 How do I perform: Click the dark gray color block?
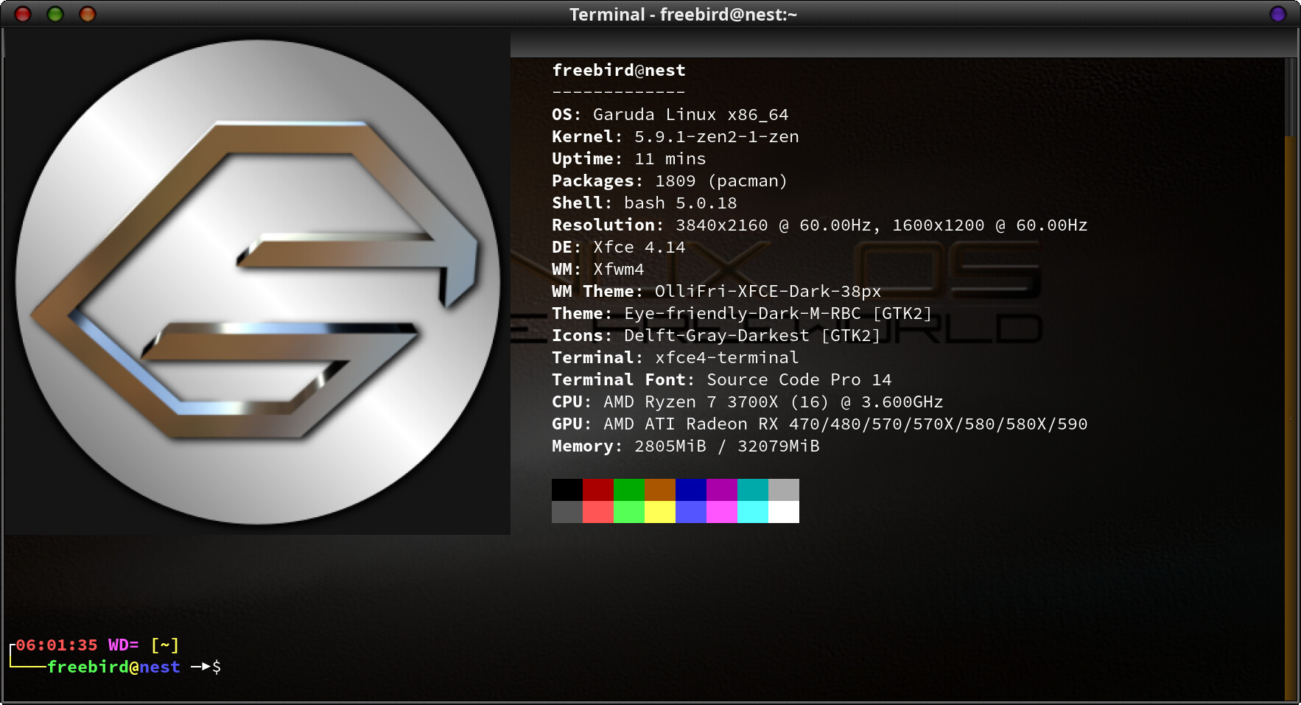coord(567,512)
